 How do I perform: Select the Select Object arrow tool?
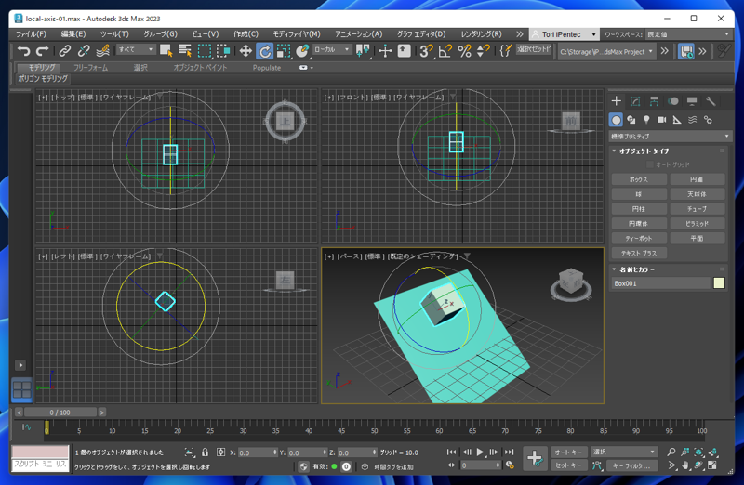166,51
